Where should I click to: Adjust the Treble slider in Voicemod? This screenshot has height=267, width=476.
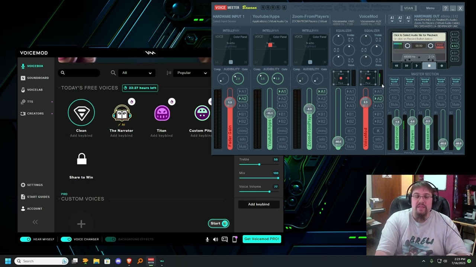tap(259, 164)
